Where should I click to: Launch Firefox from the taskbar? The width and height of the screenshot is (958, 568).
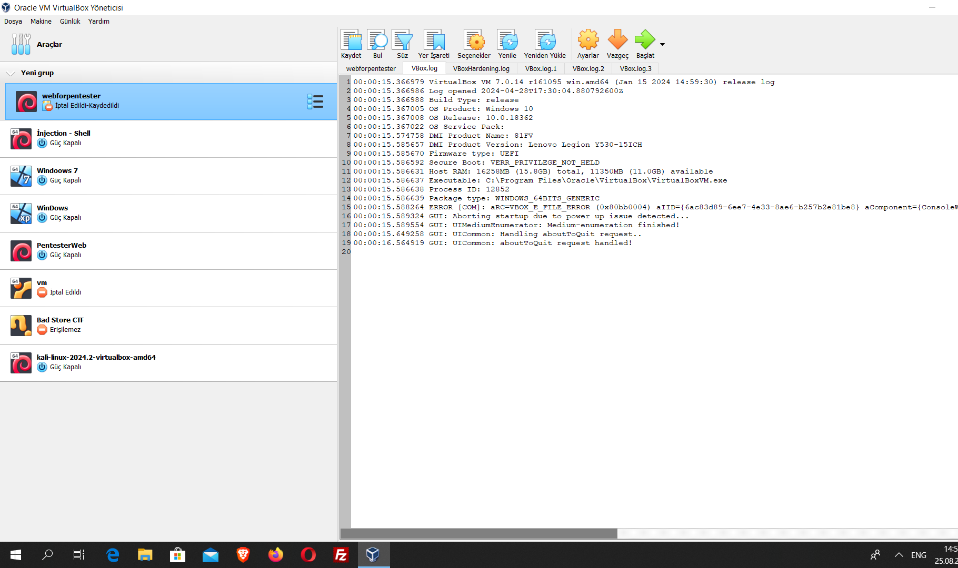276,555
